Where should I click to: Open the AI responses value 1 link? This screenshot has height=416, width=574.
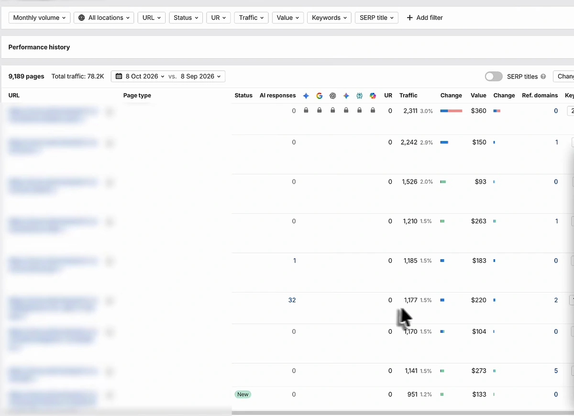click(295, 261)
